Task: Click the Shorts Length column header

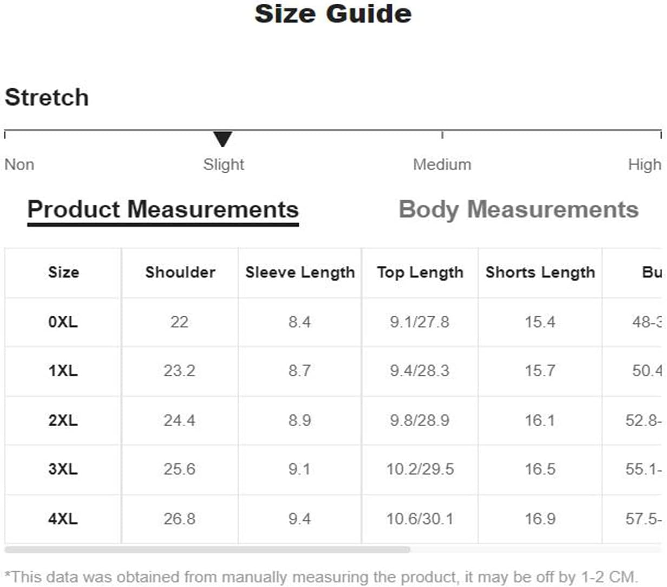Action: coord(540,272)
